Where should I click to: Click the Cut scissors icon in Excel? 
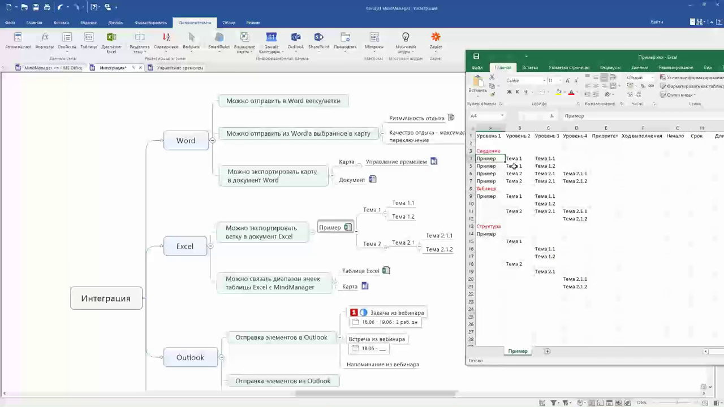point(492,77)
